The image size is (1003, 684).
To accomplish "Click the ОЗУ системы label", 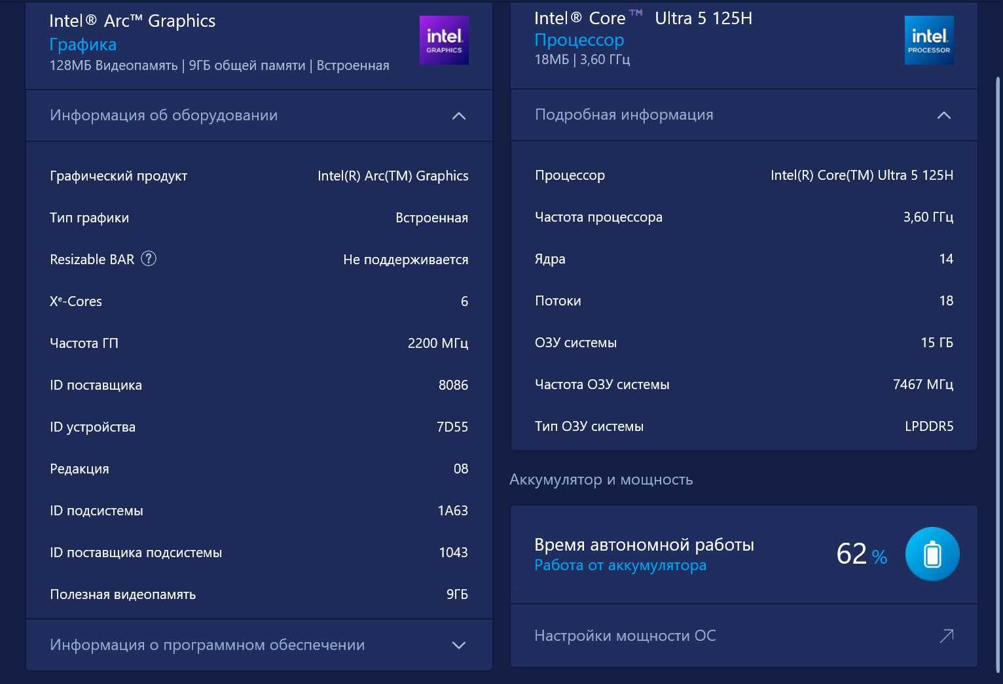I will click(575, 343).
